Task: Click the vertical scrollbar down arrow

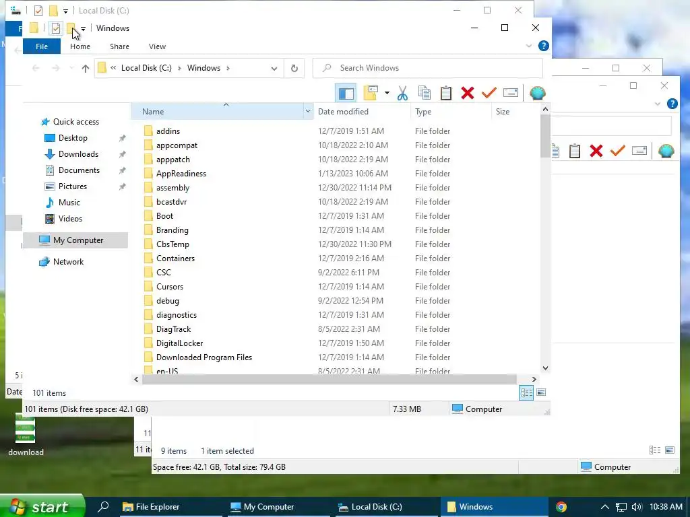Action: (x=545, y=368)
